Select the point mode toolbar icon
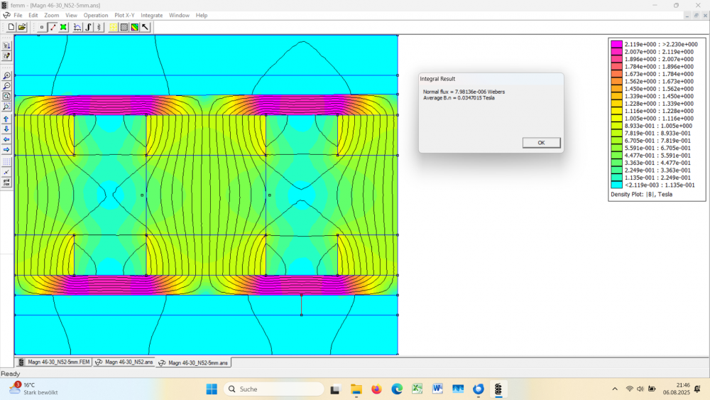This screenshot has height=400, width=710. pos(42,27)
